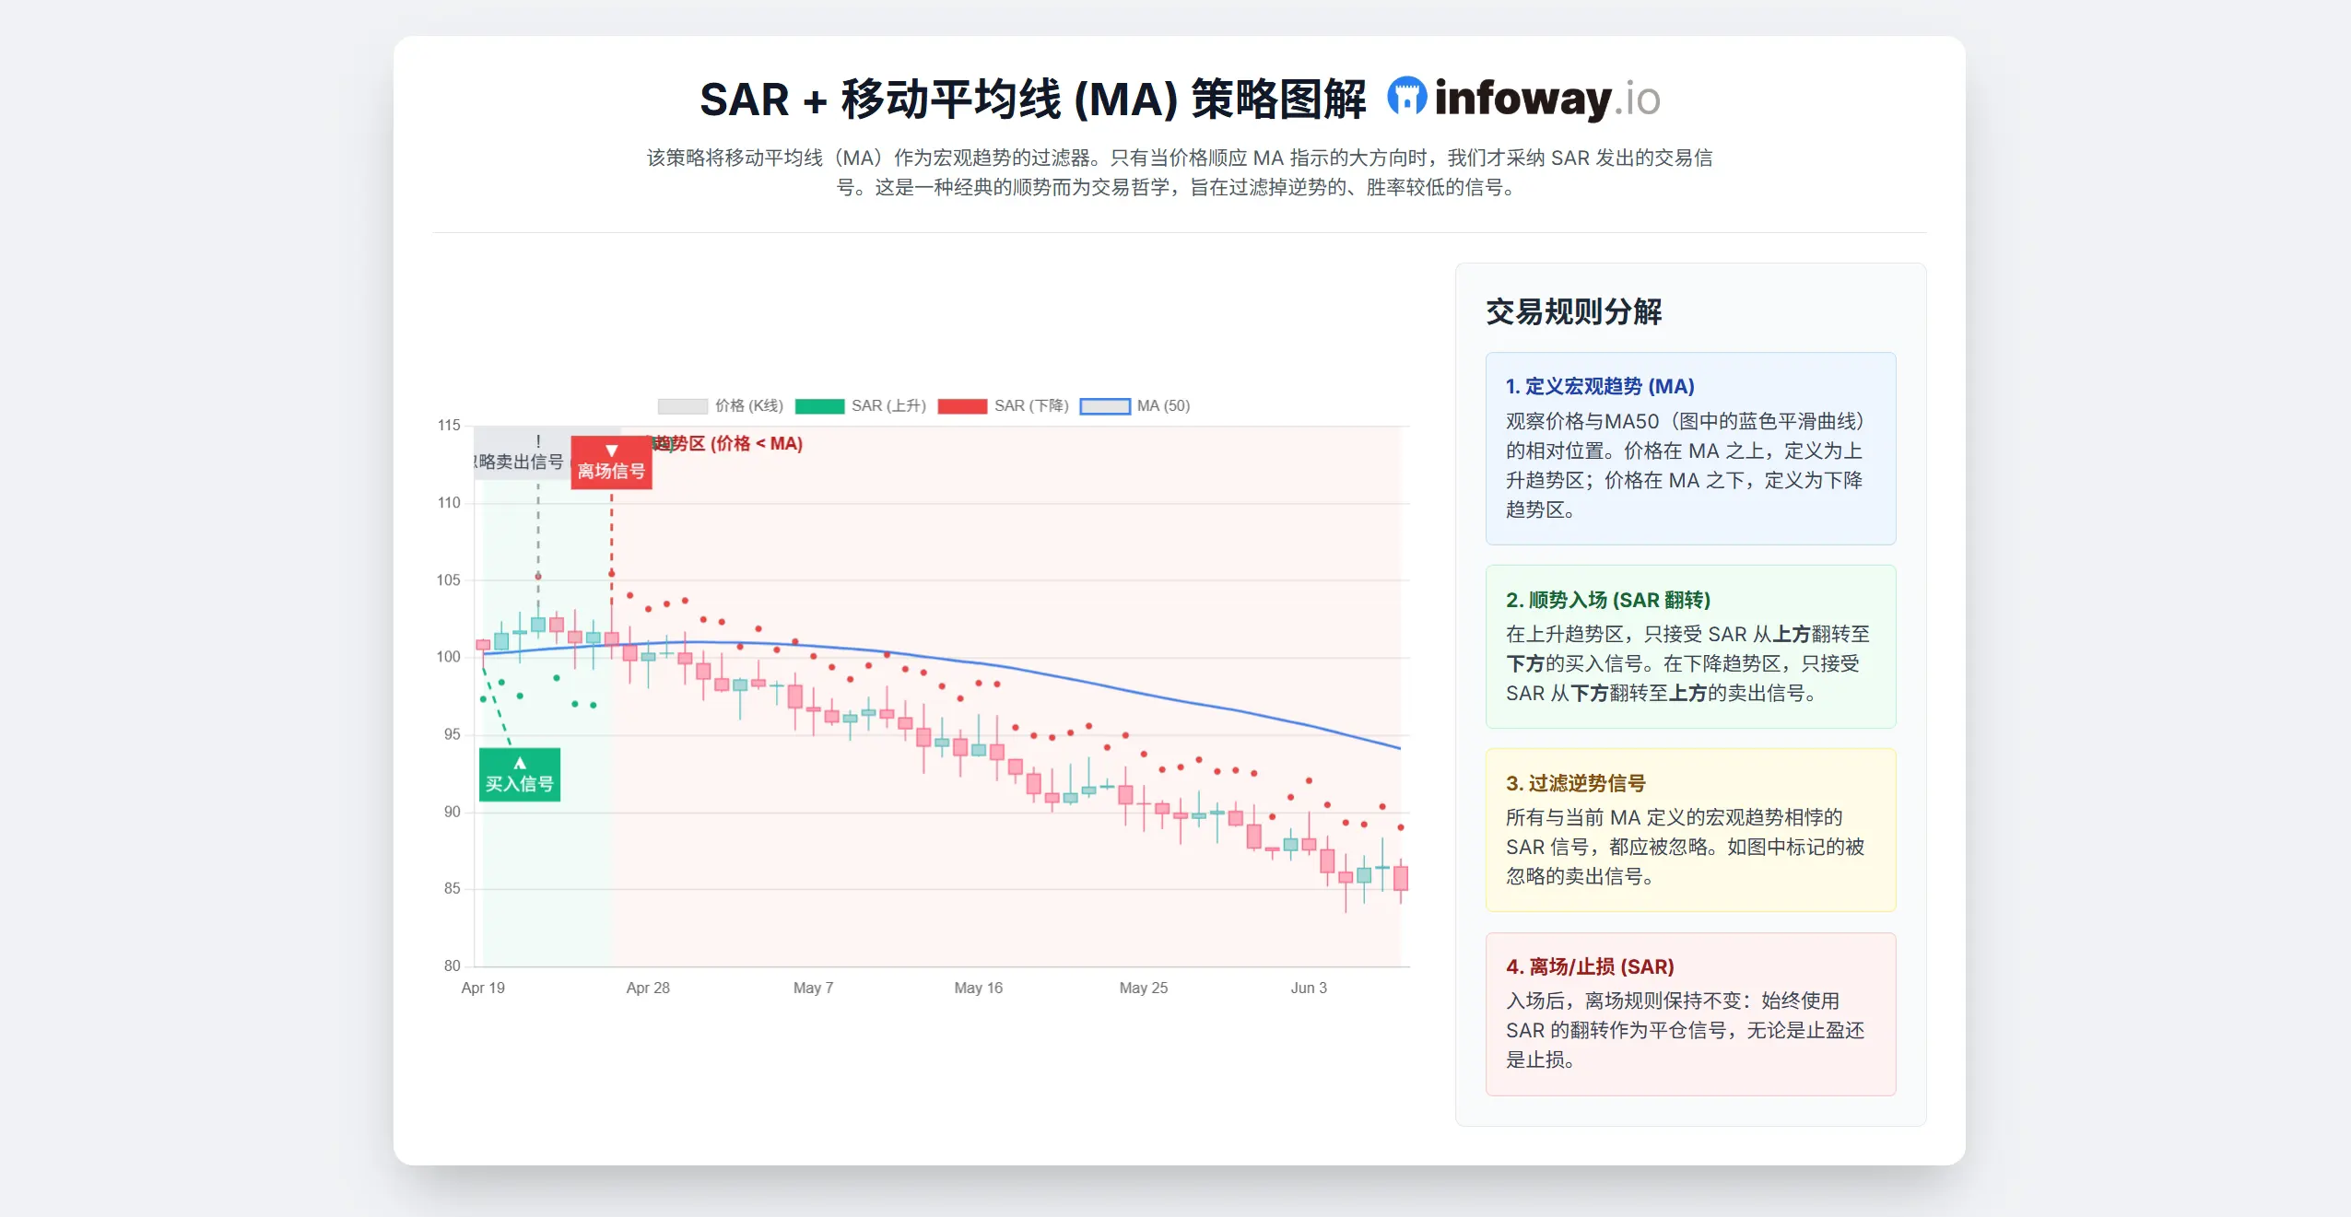The image size is (2351, 1217).
Task: Toggle MA (50) line in legend
Action: (x=1162, y=406)
